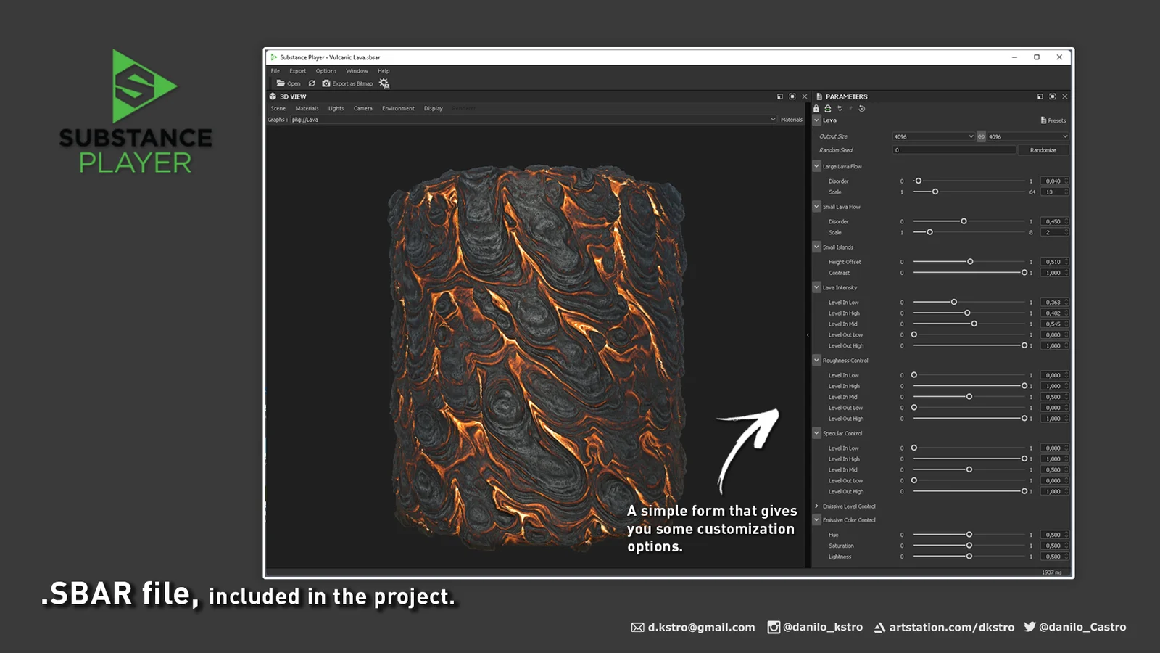Toggle the 3D View panel fullscreen mode
The image size is (1160, 653).
792,96
